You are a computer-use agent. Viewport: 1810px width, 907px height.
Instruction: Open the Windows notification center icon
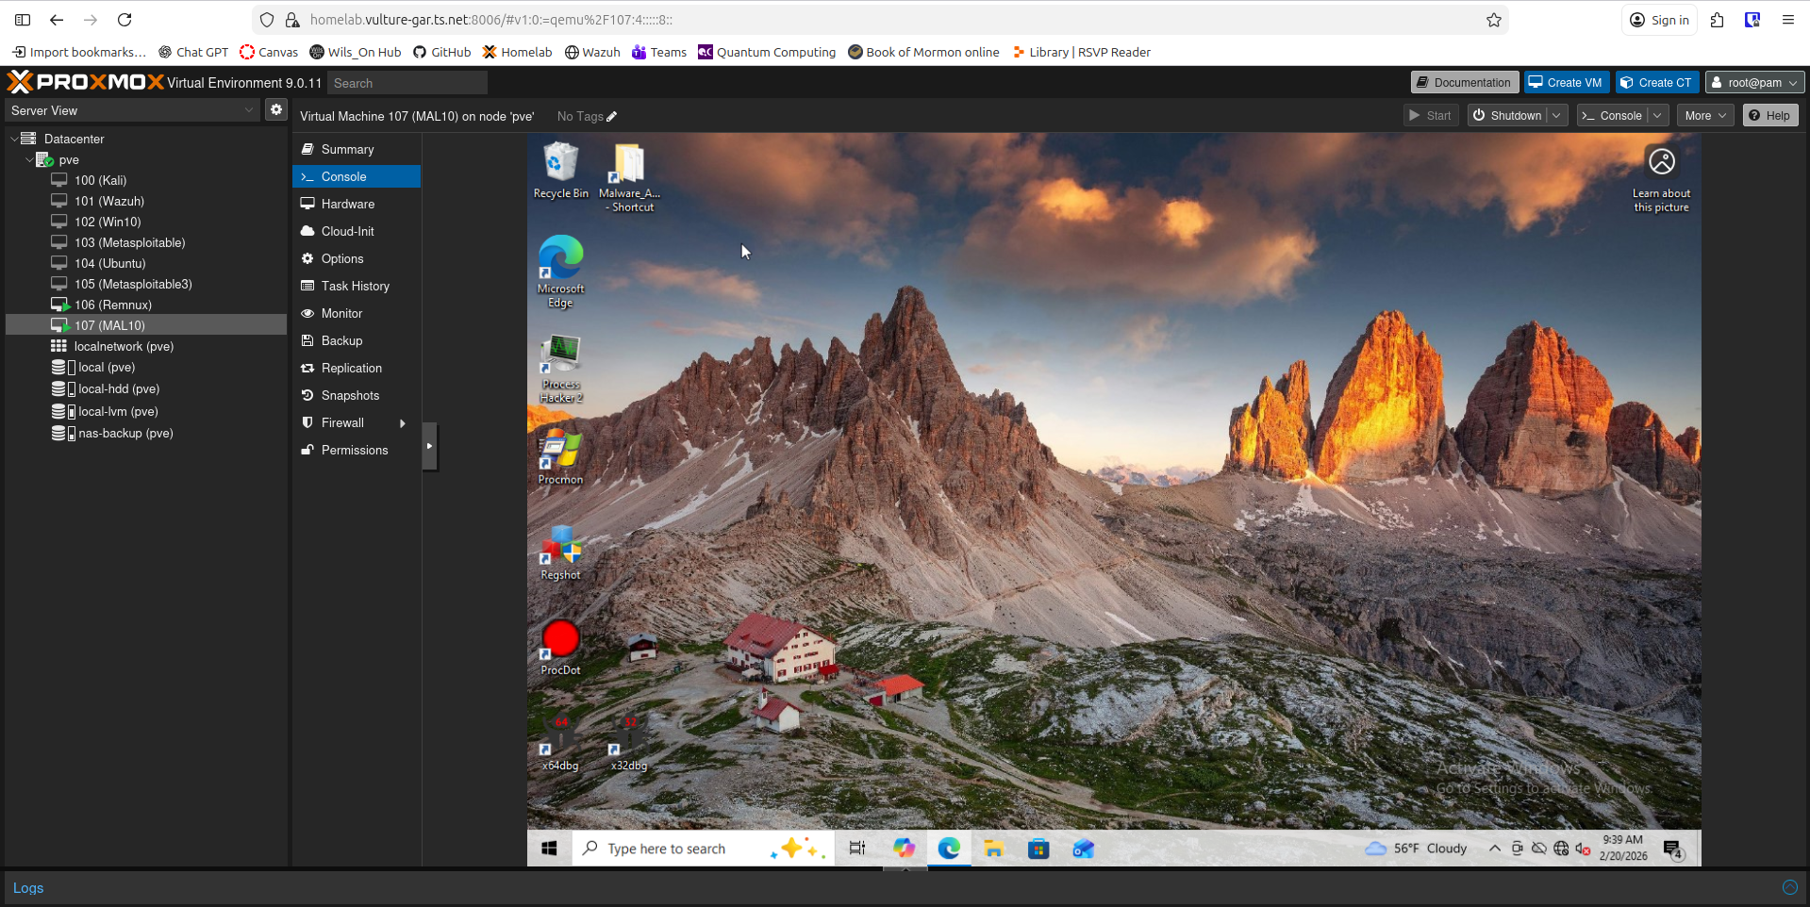(x=1673, y=849)
